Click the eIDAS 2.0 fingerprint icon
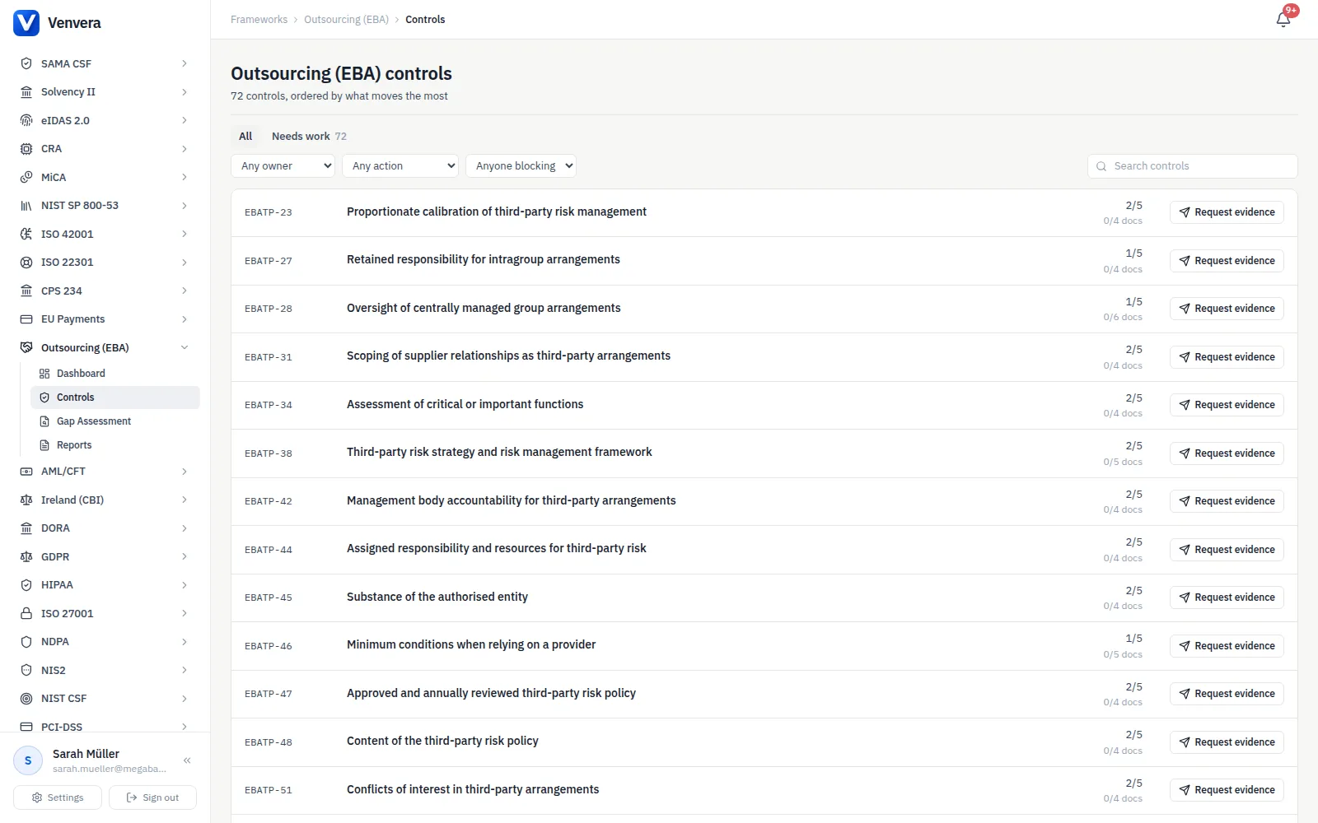 [26, 120]
